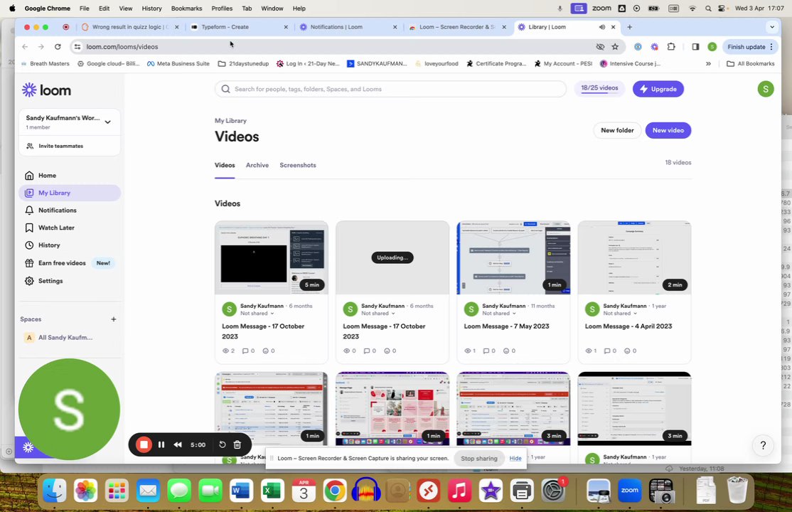
Task: Open Spotlight search in menu bar
Action: [708, 8]
